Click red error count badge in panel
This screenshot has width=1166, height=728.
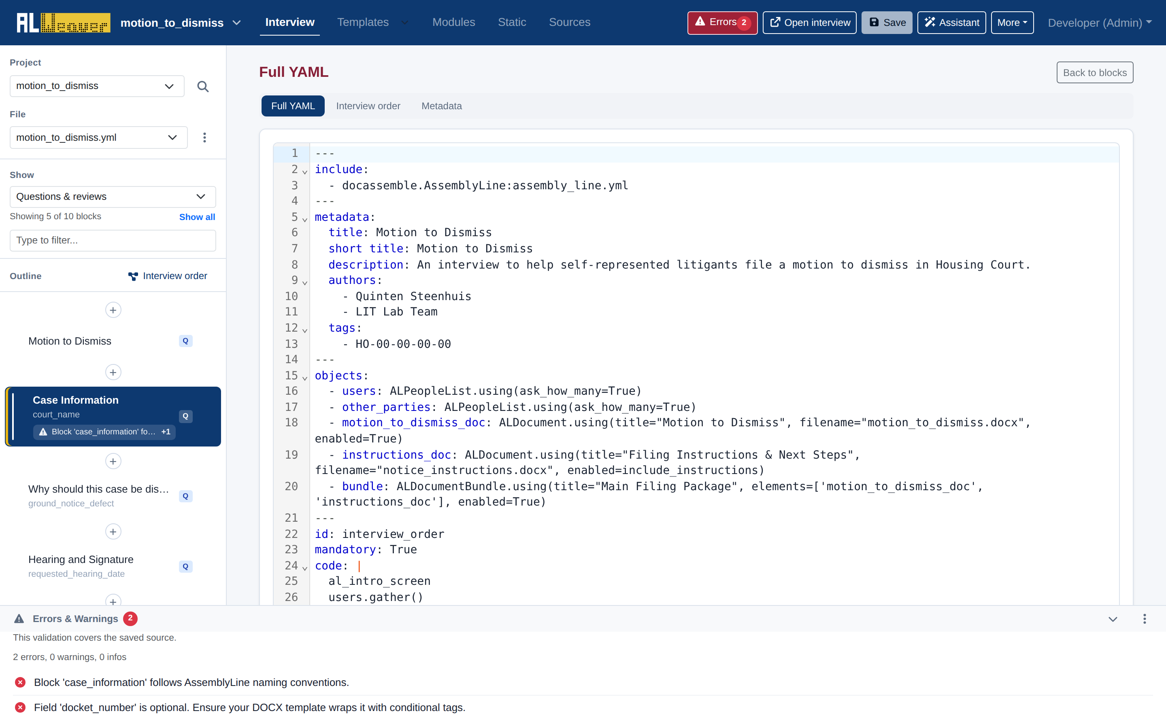tap(130, 618)
